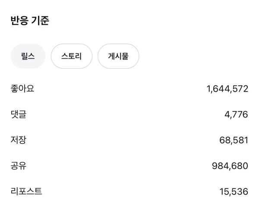Tap the likes total number
The width and height of the screenshot is (259, 207).
(227, 89)
